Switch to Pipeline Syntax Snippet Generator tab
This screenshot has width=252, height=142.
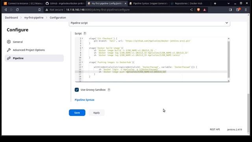click(x=149, y=4)
